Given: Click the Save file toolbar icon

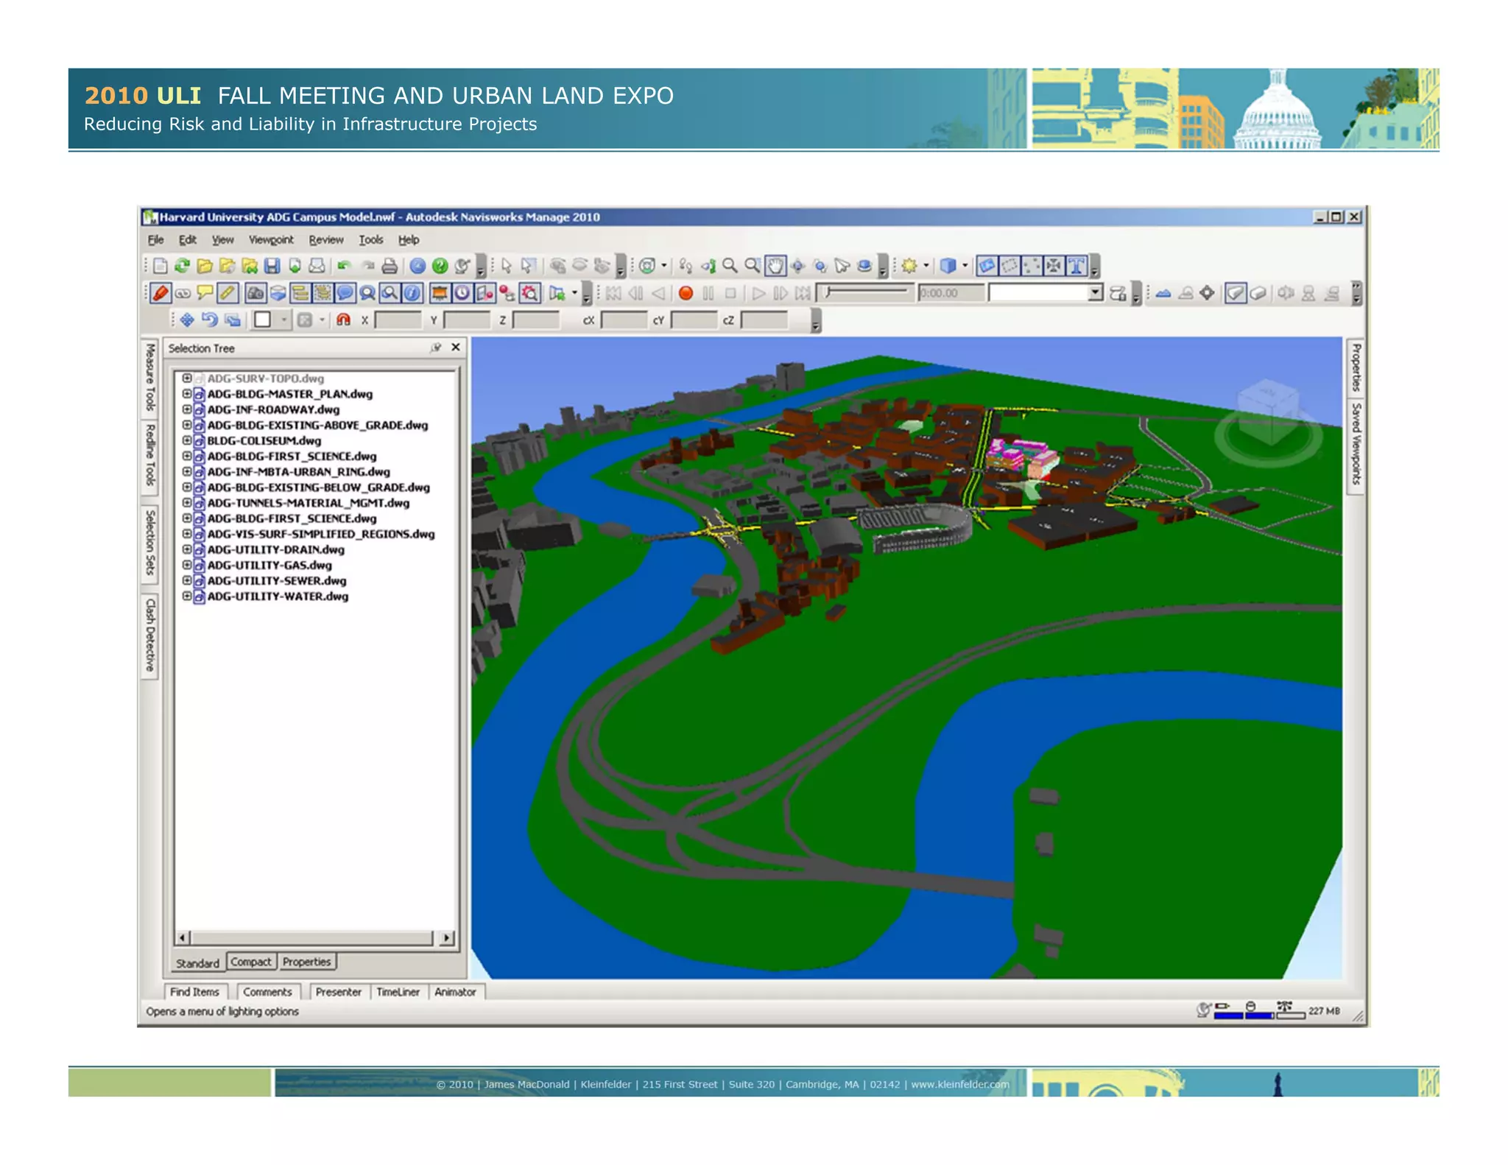Looking at the screenshot, I should [272, 266].
